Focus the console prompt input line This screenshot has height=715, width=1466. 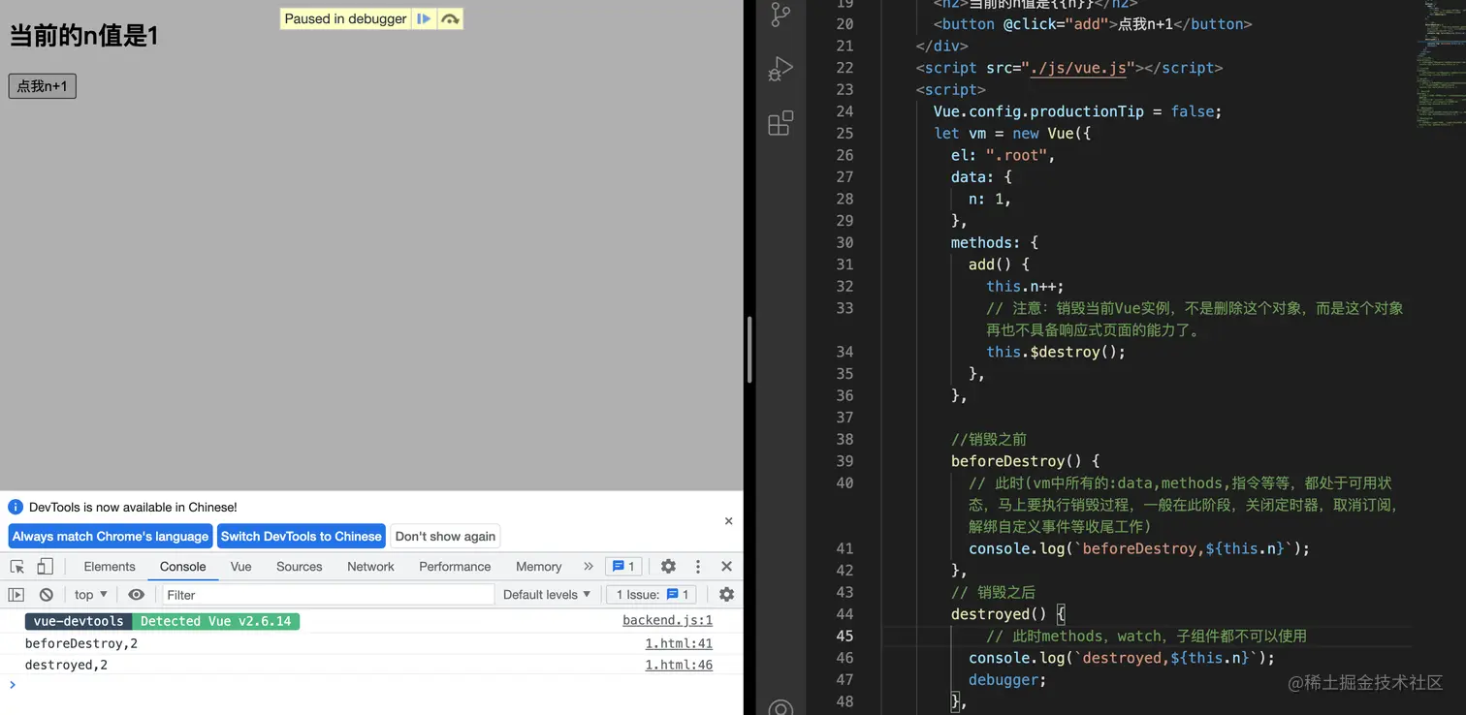378,685
